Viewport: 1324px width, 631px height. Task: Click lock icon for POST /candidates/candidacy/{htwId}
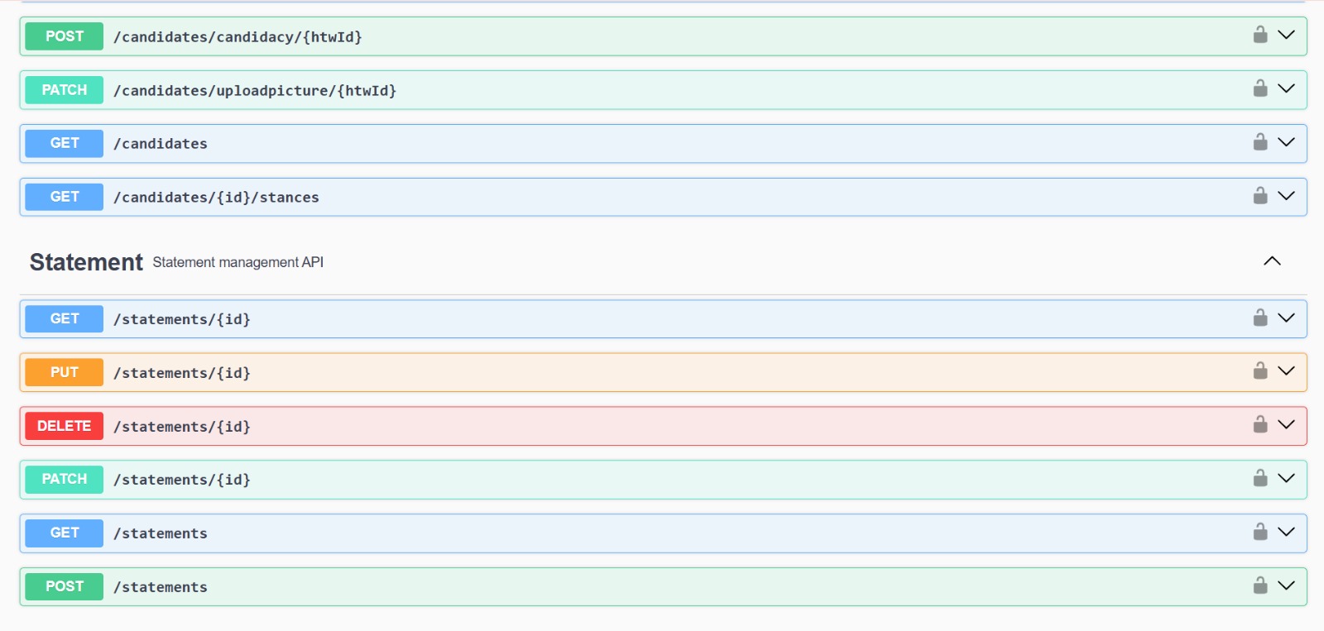point(1260,35)
